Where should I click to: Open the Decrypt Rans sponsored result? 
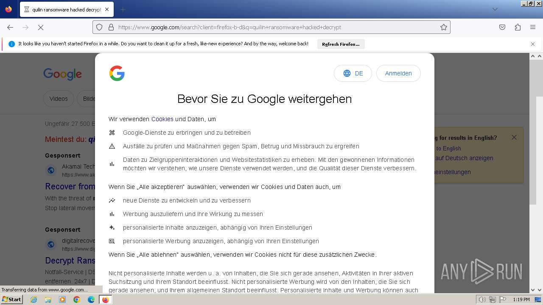pyautogui.click(x=70, y=260)
